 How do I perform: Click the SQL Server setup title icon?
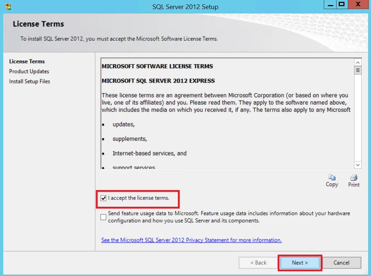tap(8, 7)
